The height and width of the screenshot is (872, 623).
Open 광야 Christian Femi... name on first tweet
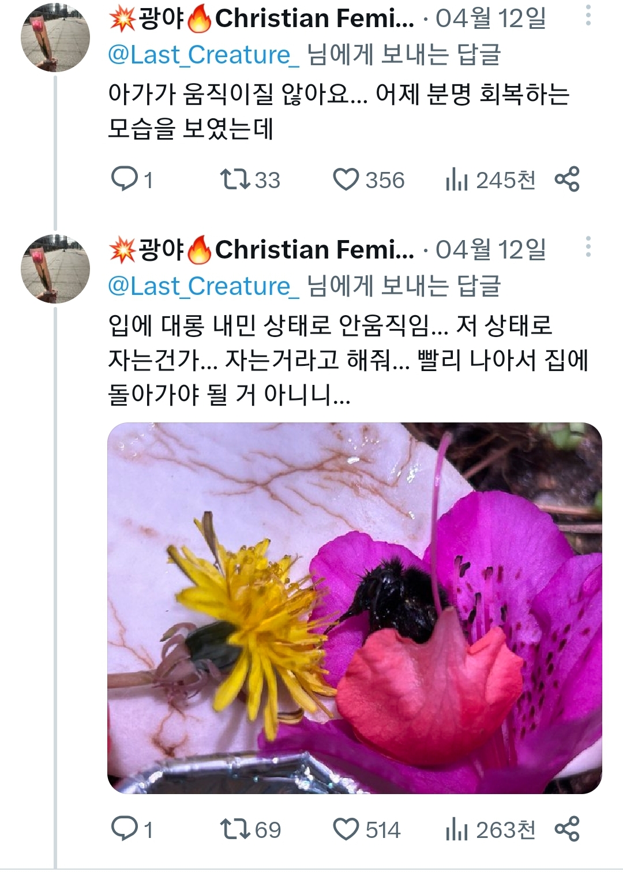point(261,18)
